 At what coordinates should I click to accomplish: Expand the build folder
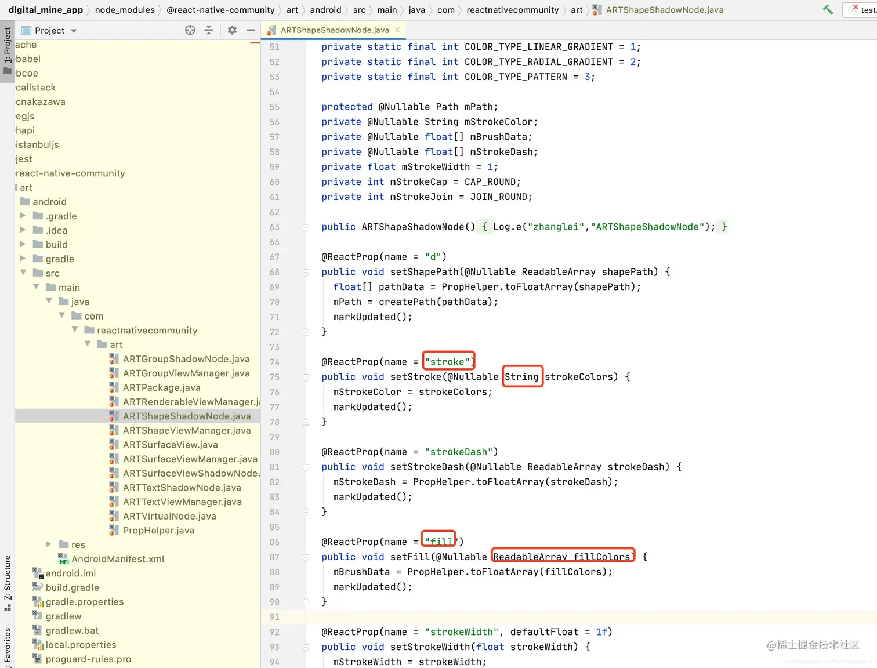tap(23, 244)
